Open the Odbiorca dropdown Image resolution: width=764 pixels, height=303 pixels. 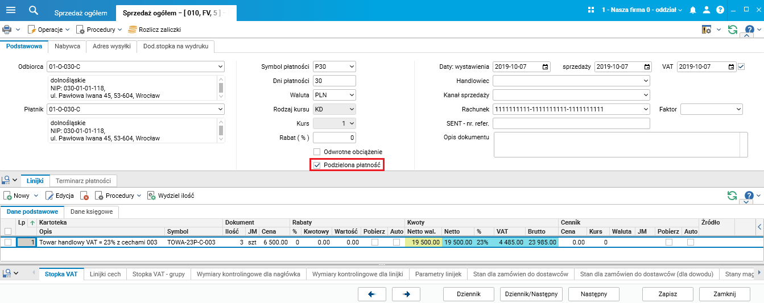pos(220,67)
